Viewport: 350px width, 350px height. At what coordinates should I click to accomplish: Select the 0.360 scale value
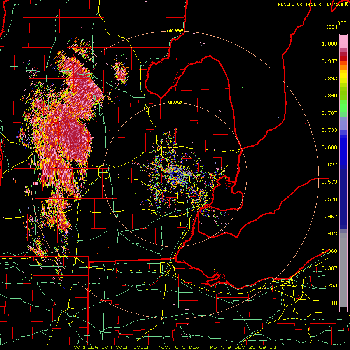pyautogui.click(x=329, y=251)
